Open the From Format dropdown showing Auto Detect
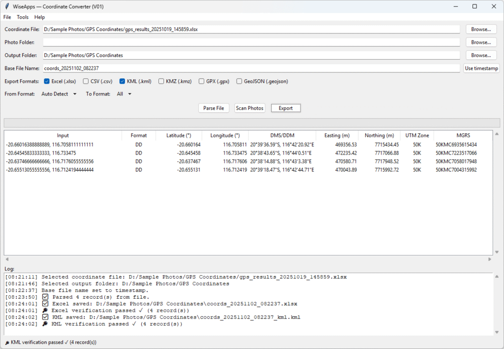 click(x=58, y=94)
